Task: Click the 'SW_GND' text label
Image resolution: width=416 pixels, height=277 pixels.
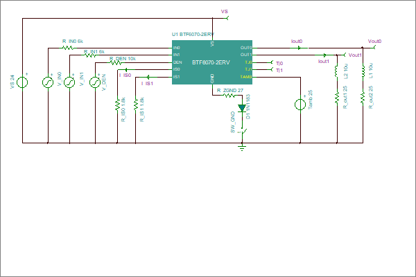Action: [233, 122]
